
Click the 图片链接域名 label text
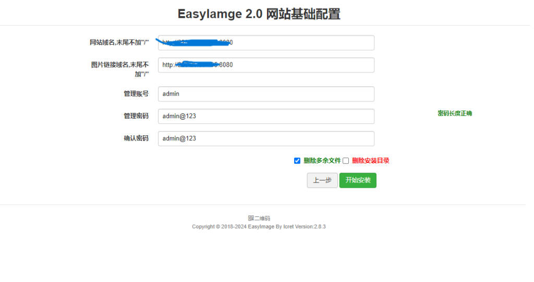point(120,69)
